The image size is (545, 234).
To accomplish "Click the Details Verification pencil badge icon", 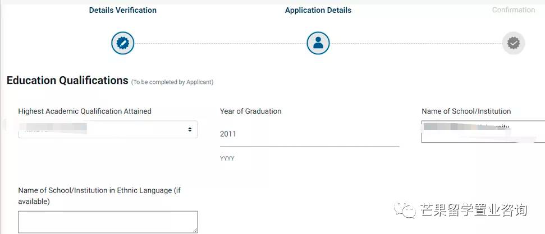I will (x=123, y=43).
